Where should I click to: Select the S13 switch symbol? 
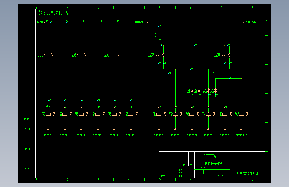point(225,55)
